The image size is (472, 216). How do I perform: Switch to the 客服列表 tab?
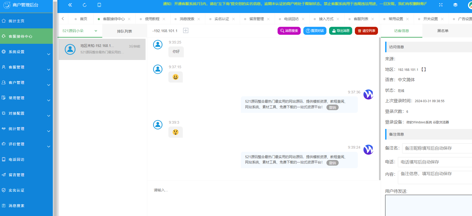[361, 19]
